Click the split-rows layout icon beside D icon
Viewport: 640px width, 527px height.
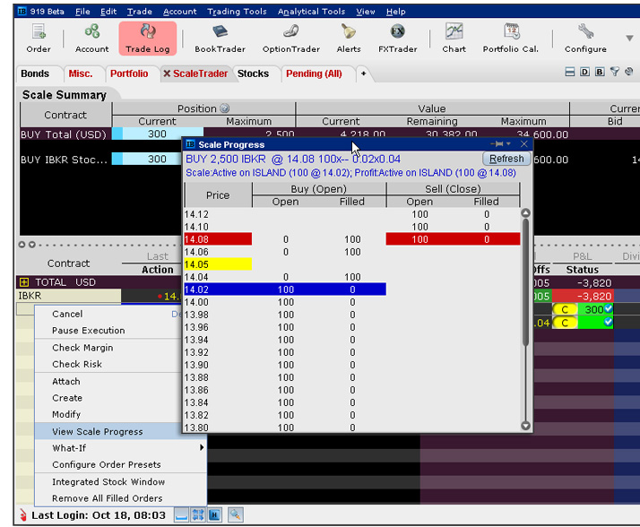[x=570, y=72]
